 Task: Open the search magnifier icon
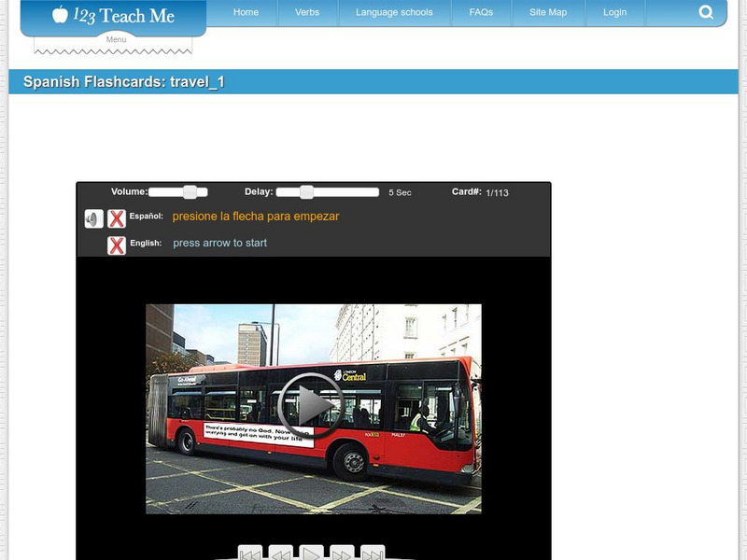pyautogui.click(x=706, y=12)
